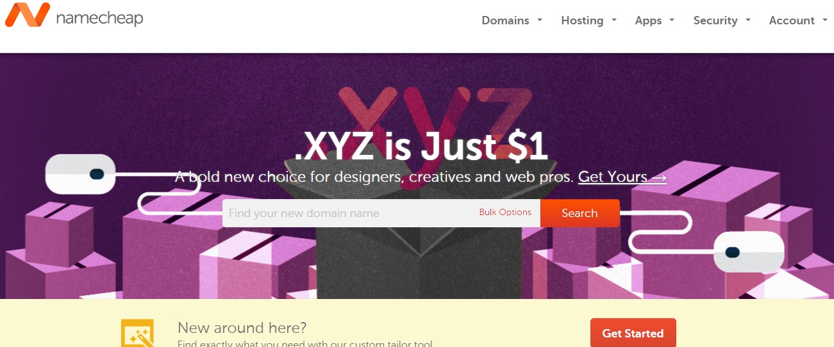Open the Account menu

[x=792, y=20]
